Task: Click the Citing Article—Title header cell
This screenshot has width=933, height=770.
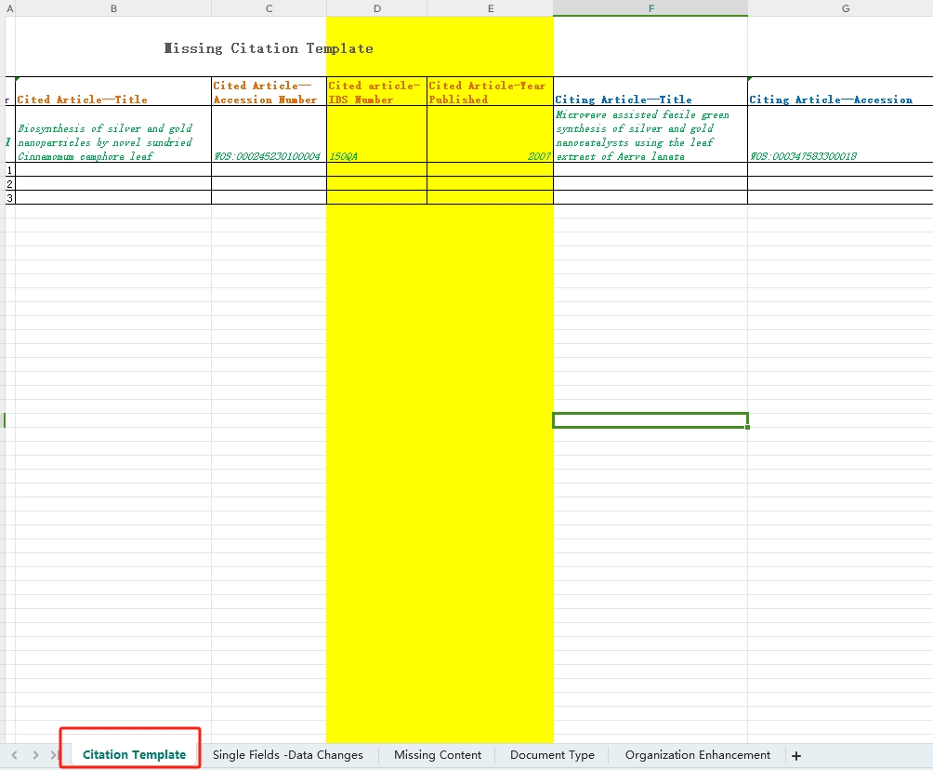Action: click(650, 92)
